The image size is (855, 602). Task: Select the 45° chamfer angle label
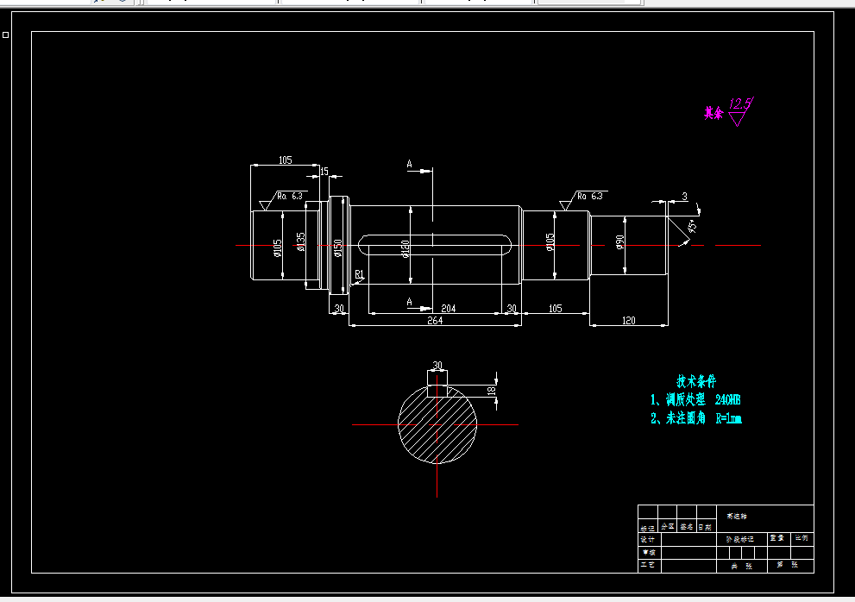(x=692, y=226)
